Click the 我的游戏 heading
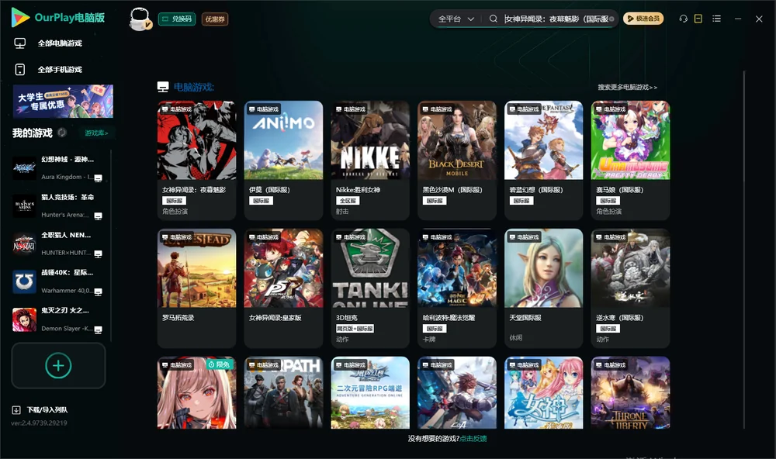The width and height of the screenshot is (776, 459). (x=32, y=133)
